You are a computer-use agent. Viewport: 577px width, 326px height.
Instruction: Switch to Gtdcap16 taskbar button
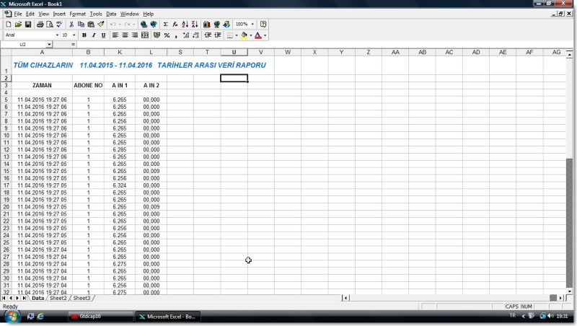pyautogui.click(x=100, y=317)
